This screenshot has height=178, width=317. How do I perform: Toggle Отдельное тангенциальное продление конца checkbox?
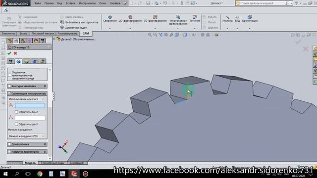point(10,75)
